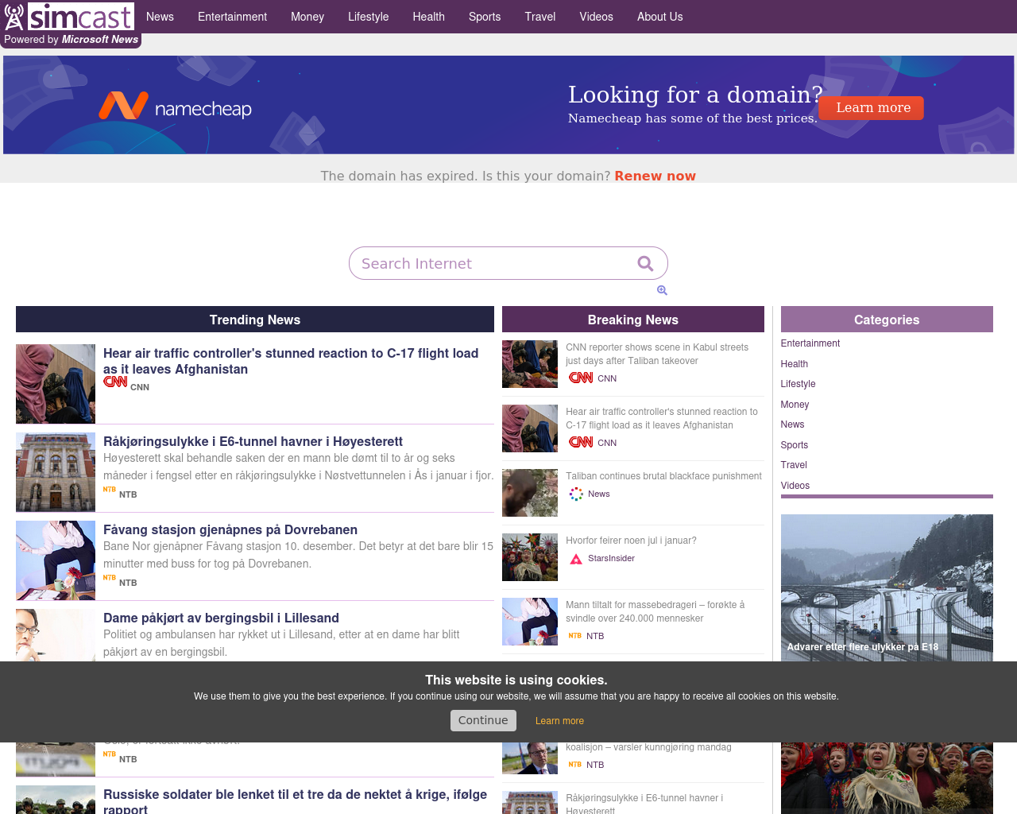Open Lifestyle in Categories list
Viewport: 1017px width, 814px height.
coord(798,384)
